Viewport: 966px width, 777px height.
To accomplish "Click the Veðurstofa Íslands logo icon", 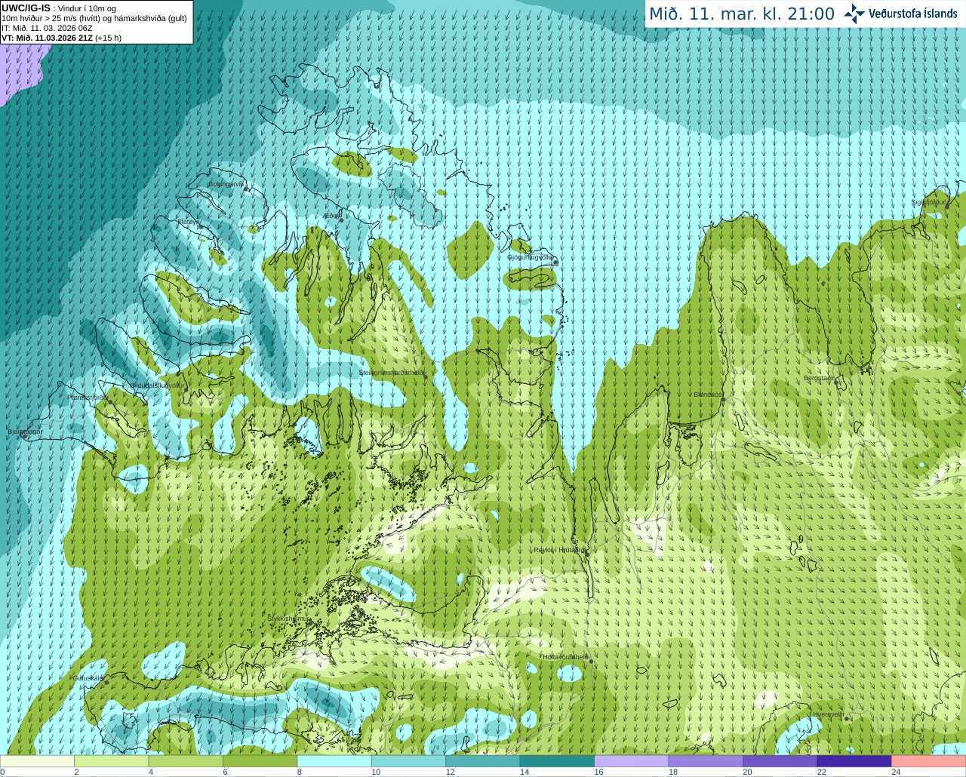I will coord(854,13).
